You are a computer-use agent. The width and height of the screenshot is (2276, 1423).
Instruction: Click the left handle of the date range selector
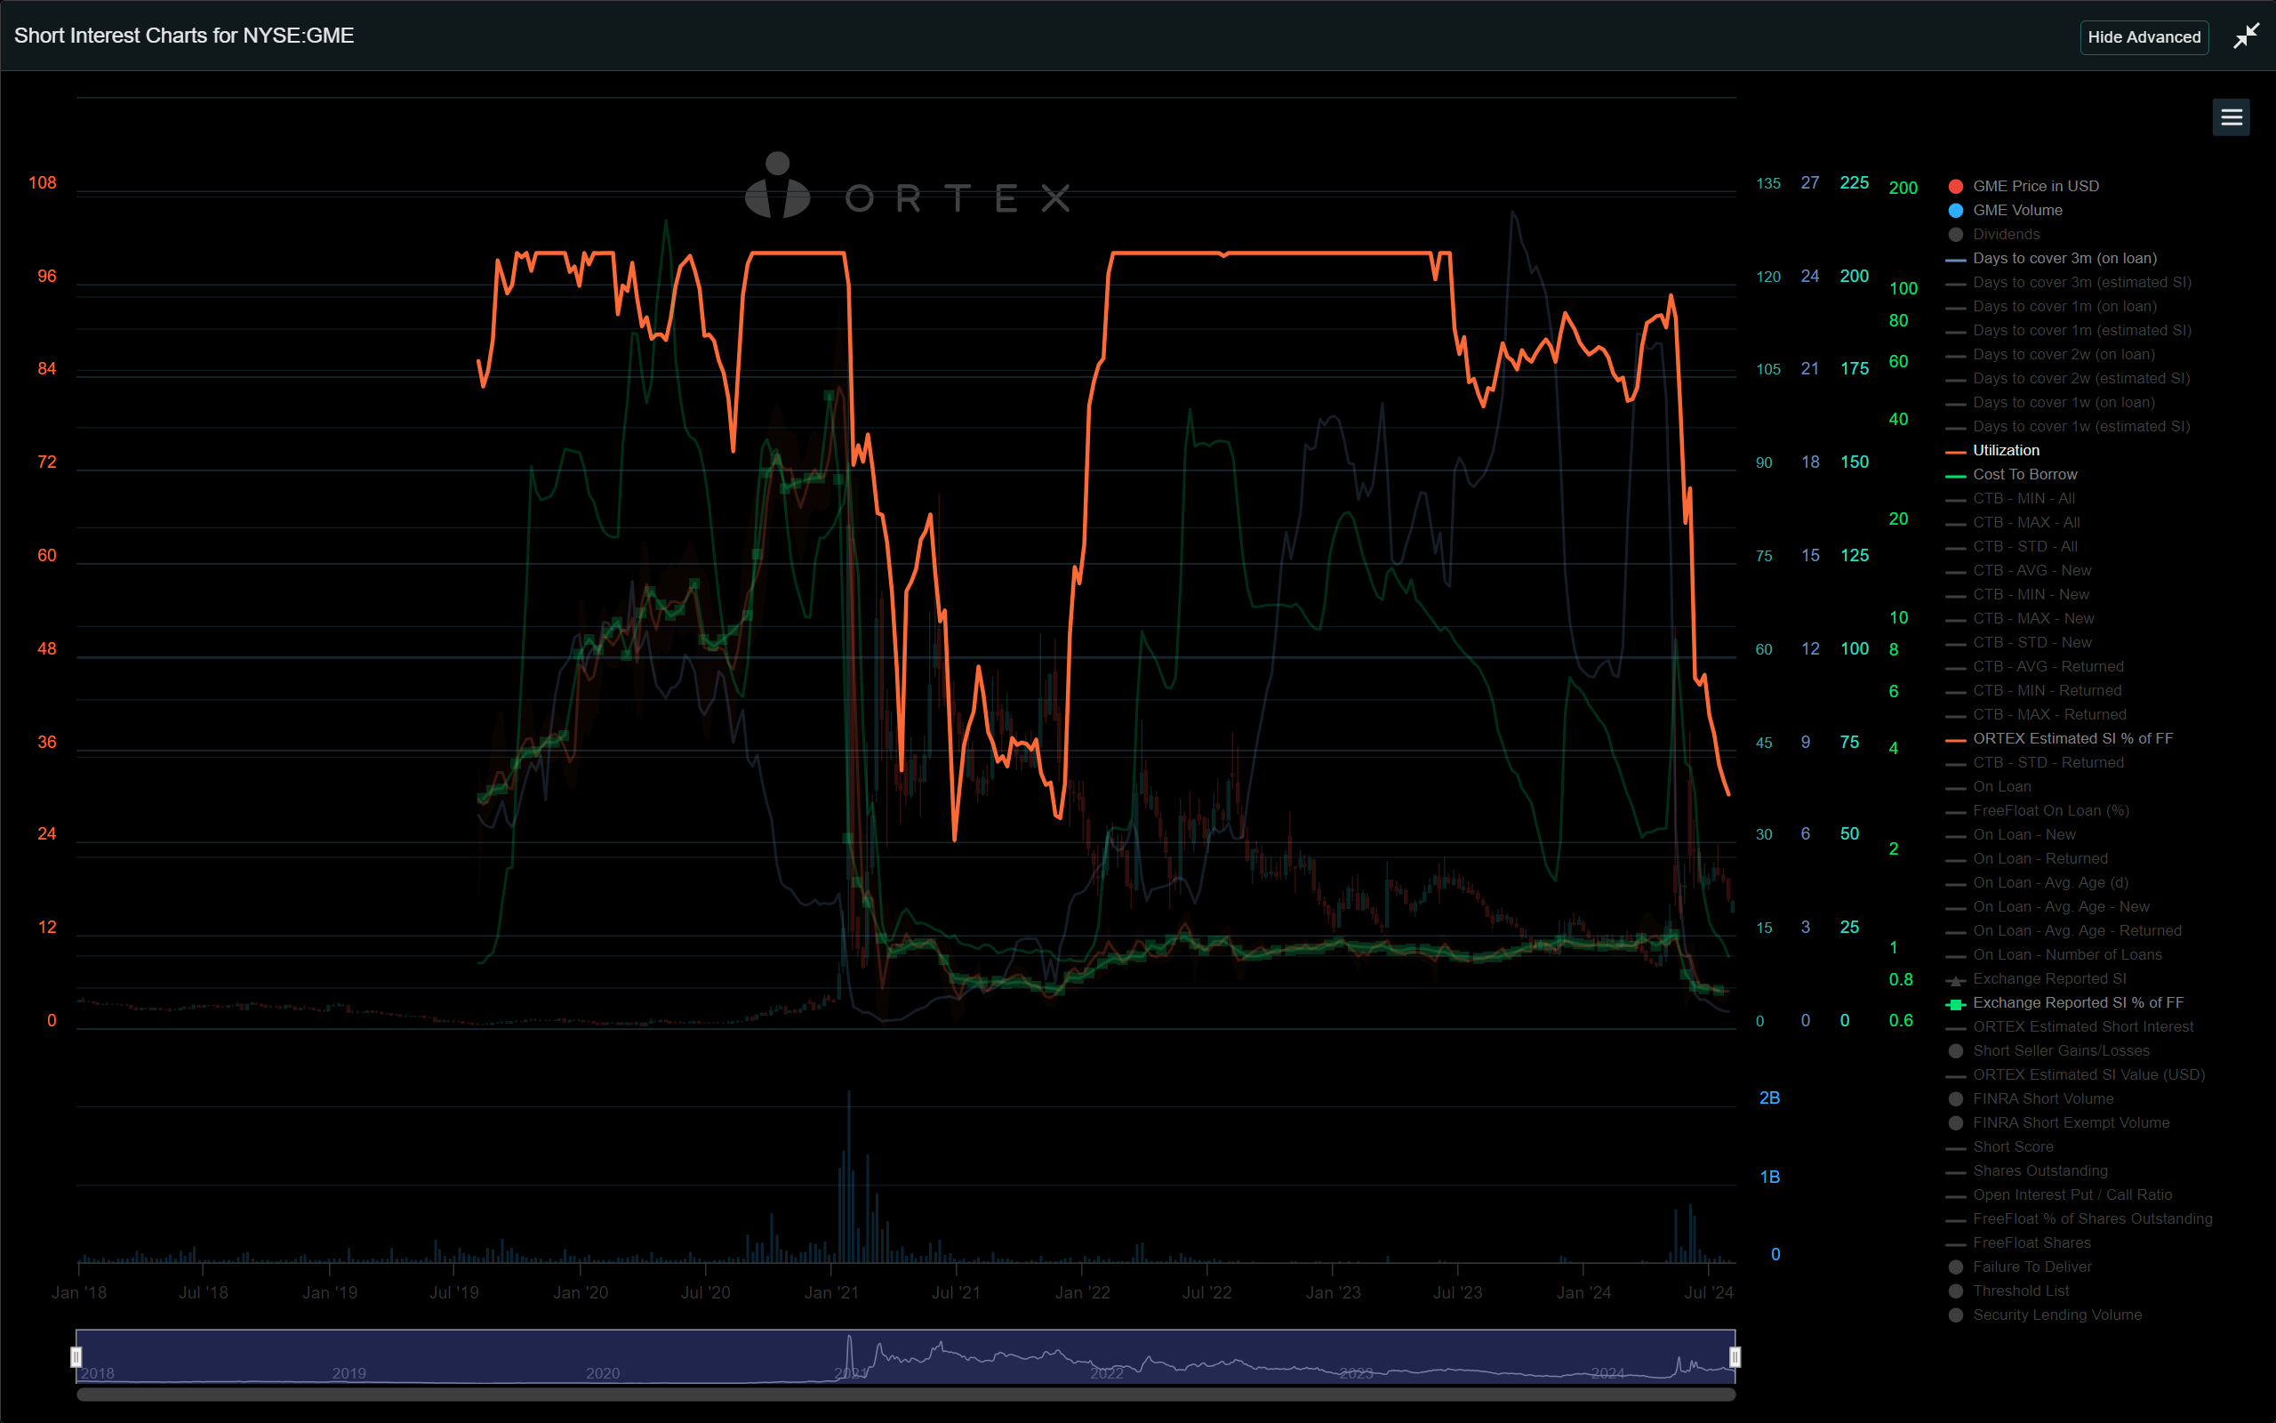(76, 1356)
